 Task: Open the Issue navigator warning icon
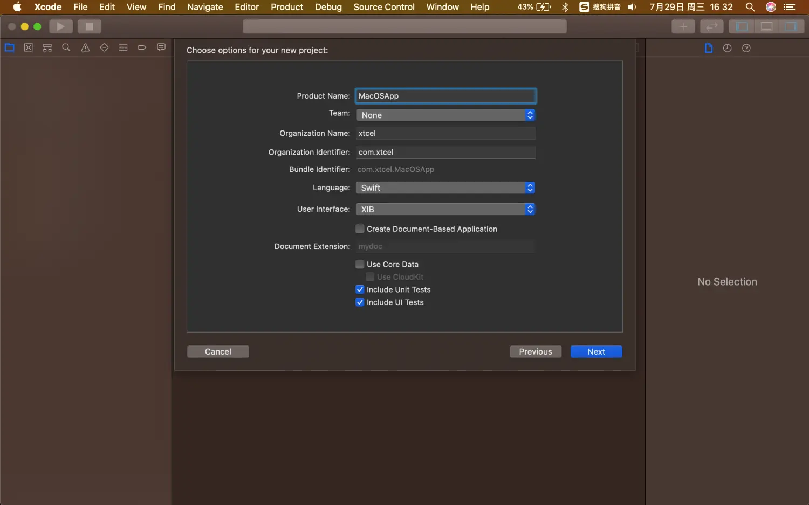click(x=85, y=47)
